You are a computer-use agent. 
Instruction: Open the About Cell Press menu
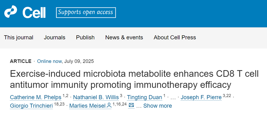click(x=175, y=37)
